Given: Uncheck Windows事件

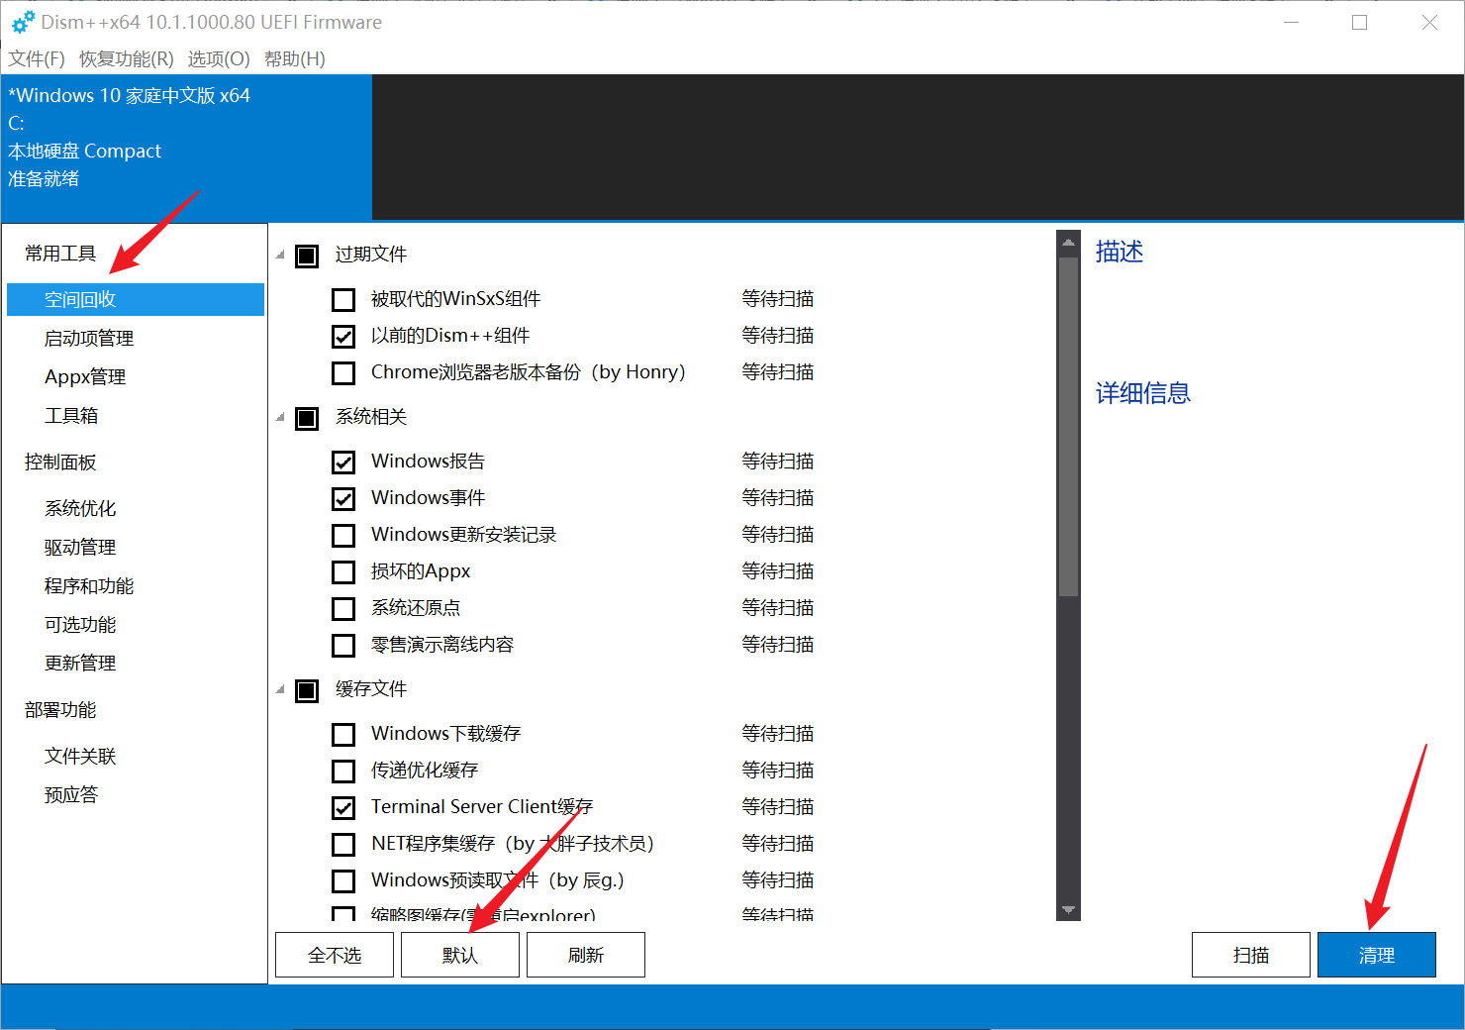Looking at the screenshot, I should (x=343, y=499).
